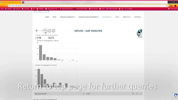Screen dimensions: 178x100
Task: Click the circular icon in Power BI footer
Action: 137,94
